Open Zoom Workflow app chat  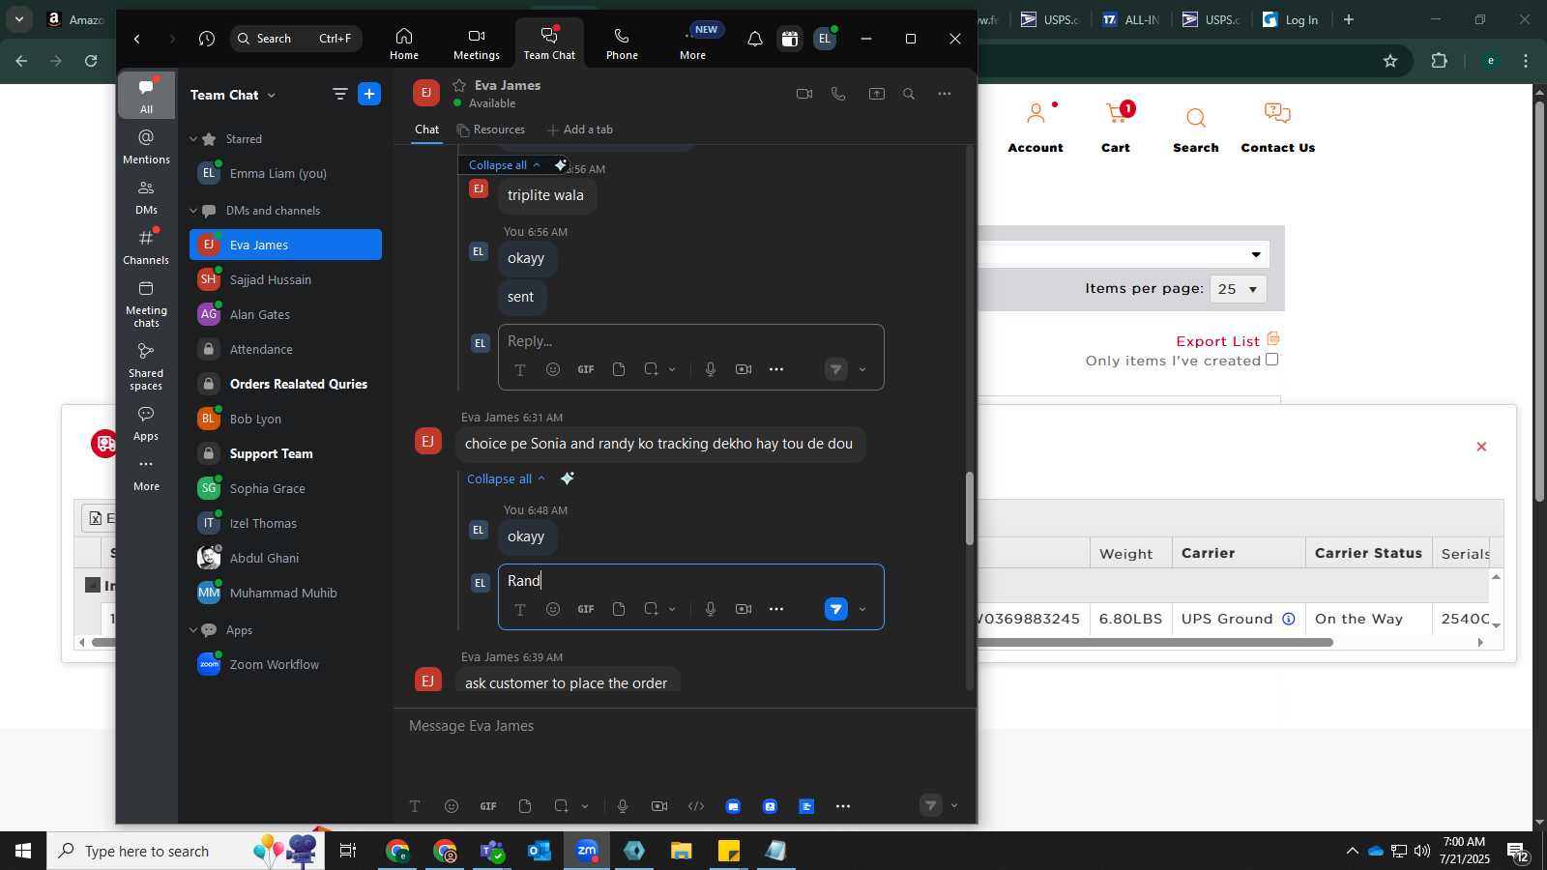tap(285, 664)
